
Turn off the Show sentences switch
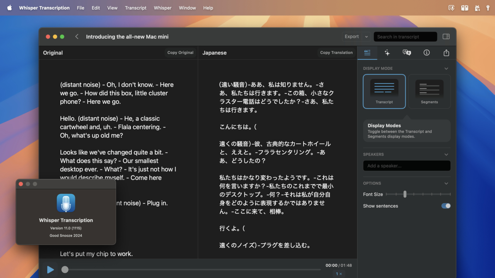click(x=446, y=206)
